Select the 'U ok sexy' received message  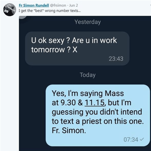pyautogui.click(x=77, y=49)
